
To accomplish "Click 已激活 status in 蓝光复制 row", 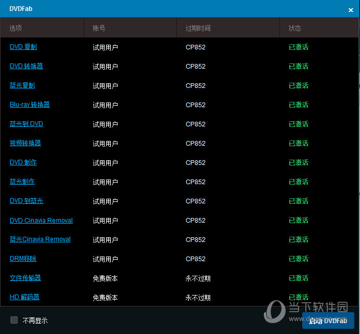I will 299,86.
